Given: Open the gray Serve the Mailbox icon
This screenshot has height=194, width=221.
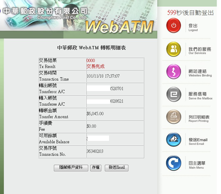Looking at the screenshot, I should pos(174,94).
